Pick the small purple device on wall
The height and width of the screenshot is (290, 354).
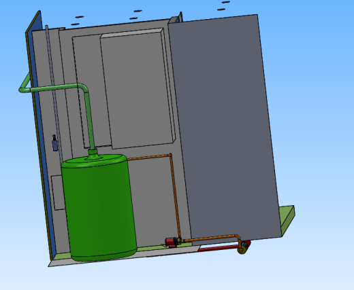pyautogui.click(x=54, y=143)
